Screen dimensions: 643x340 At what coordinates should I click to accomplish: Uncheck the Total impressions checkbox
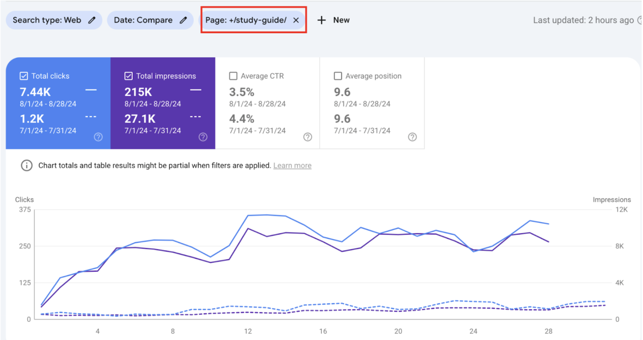tap(128, 76)
